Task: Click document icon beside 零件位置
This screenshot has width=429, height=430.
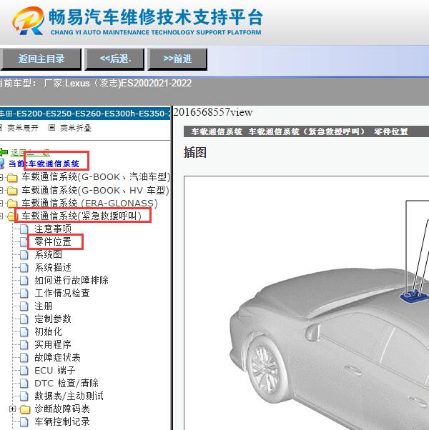Action: (24, 242)
